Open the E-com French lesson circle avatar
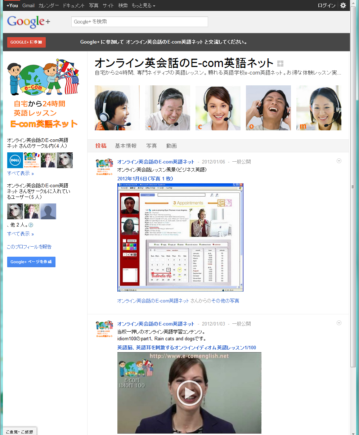The width and height of the screenshot is (359, 435). point(32,160)
